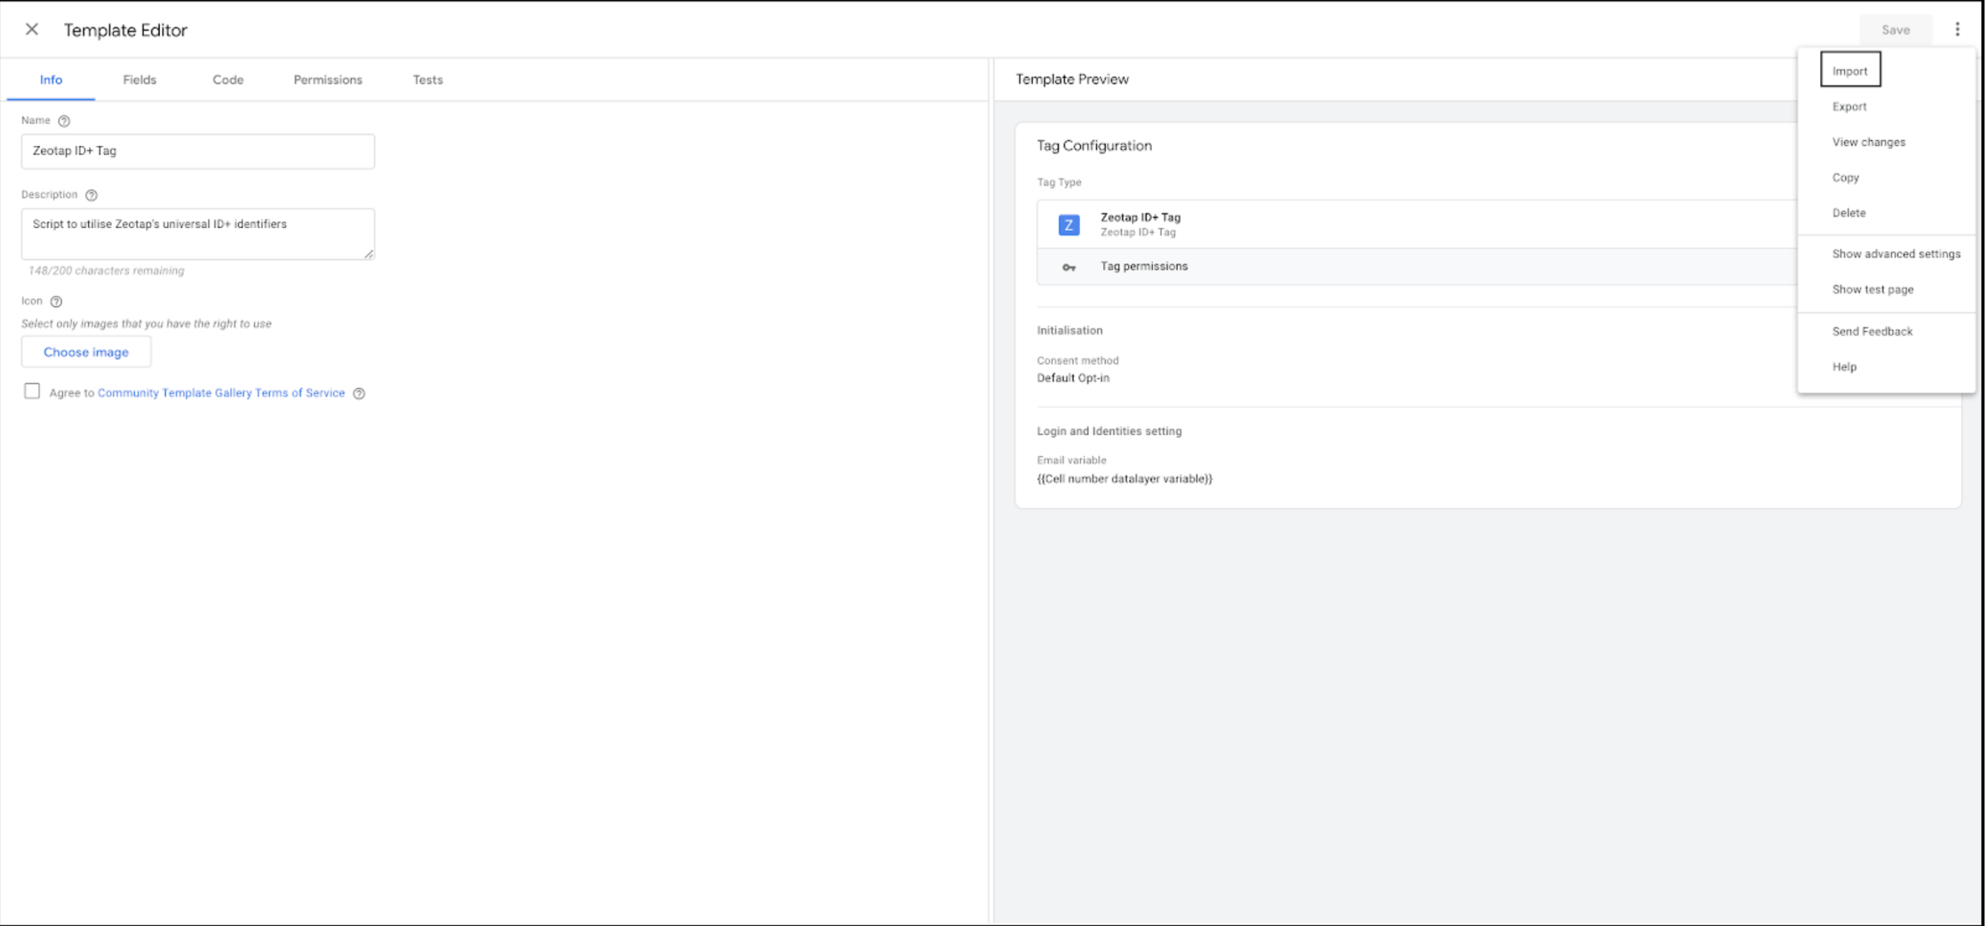This screenshot has width=1985, height=926.
Task: Click the help icon next to Icon label
Action: pos(57,302)
